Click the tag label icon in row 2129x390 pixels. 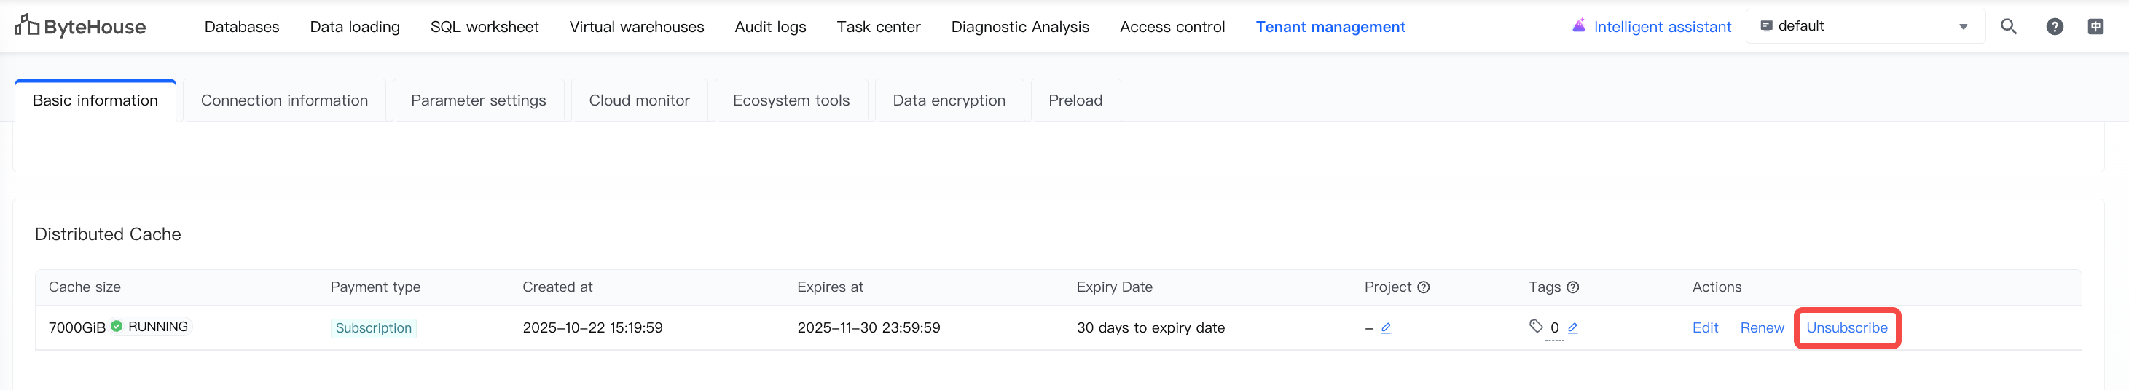[1536, 327]
